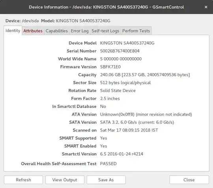Click the Close button at the bottom
213x188 pixels.
(189, 180)
